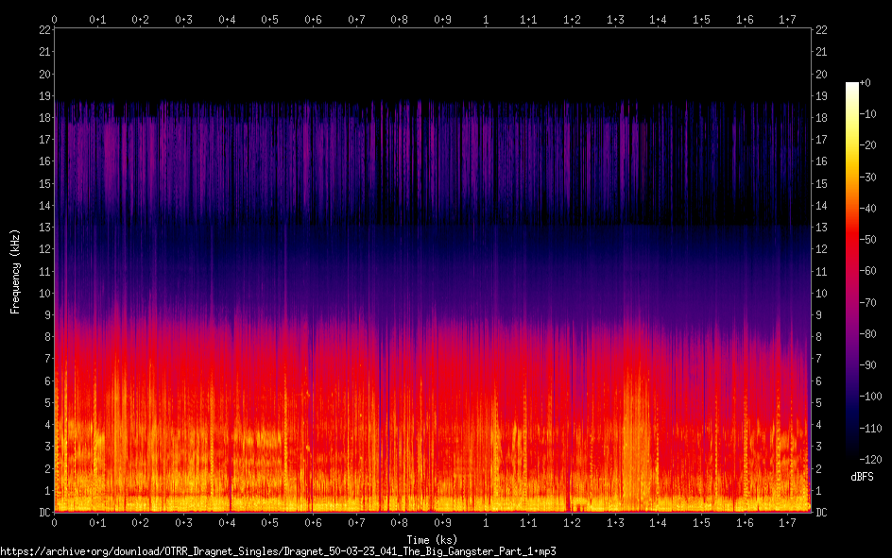
Task: Click the DC label on the right axis
Action: click(x=821, y=513)
